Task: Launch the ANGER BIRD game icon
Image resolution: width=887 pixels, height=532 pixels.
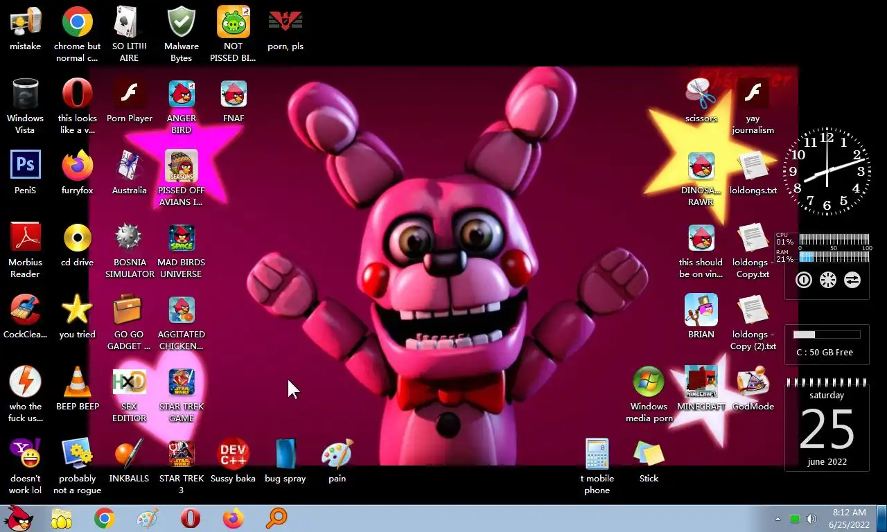Action: click(x=181, y=94)
